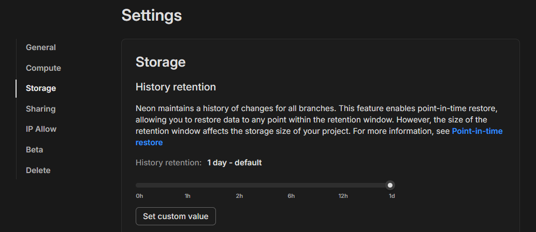This screenshot has height=232, width=536.
Task: Select the Storage sidebar item
Action: tap(41, 88)
